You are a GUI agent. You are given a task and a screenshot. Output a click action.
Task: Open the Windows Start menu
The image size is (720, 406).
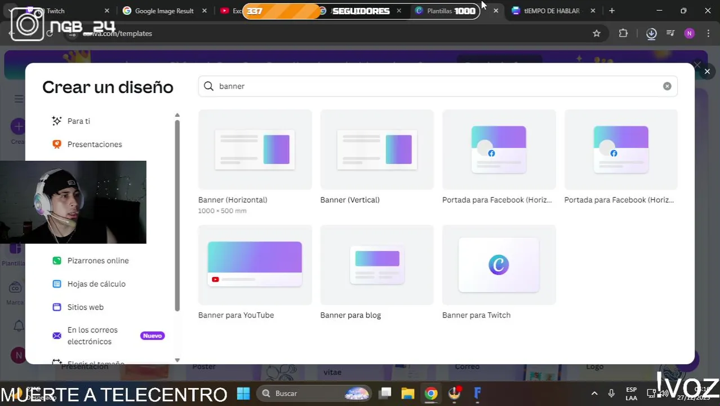[243, 393]
